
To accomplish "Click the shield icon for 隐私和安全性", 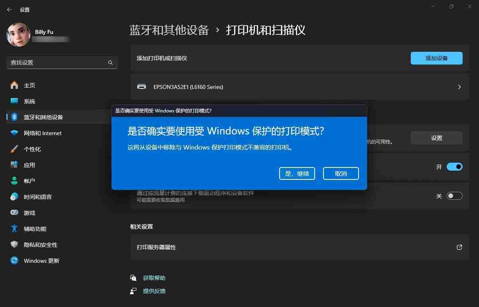I will [16, 244].
